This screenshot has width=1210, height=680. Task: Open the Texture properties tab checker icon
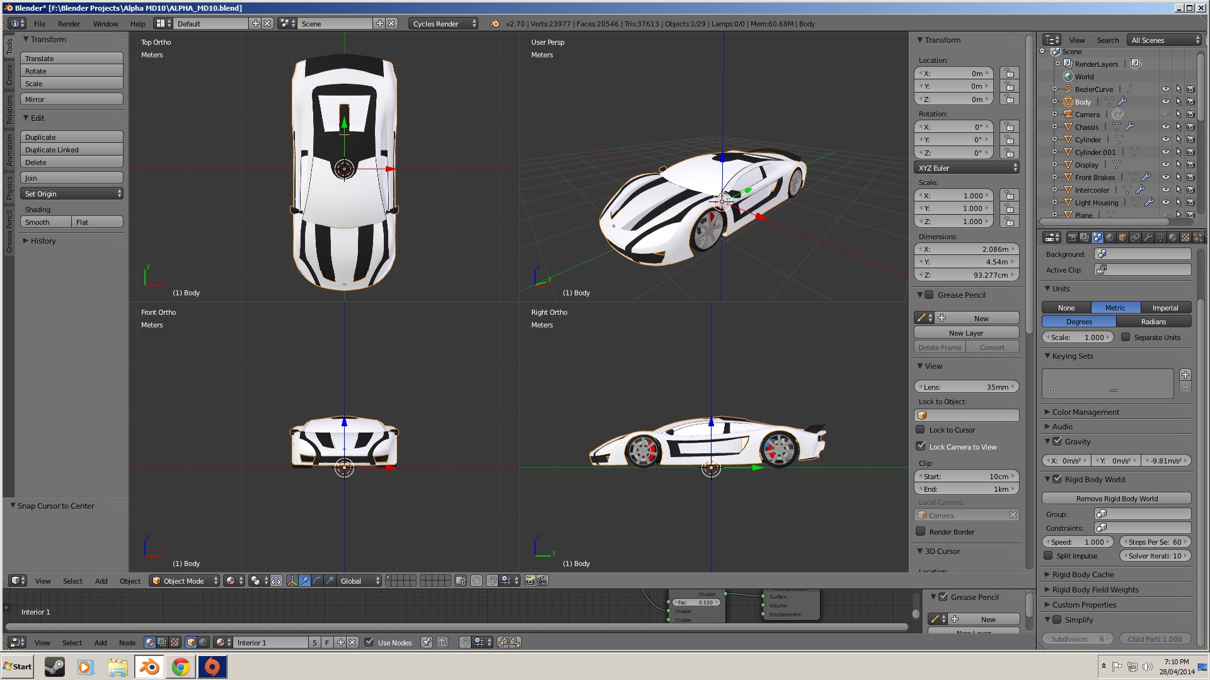click(x=1185, y=237)
